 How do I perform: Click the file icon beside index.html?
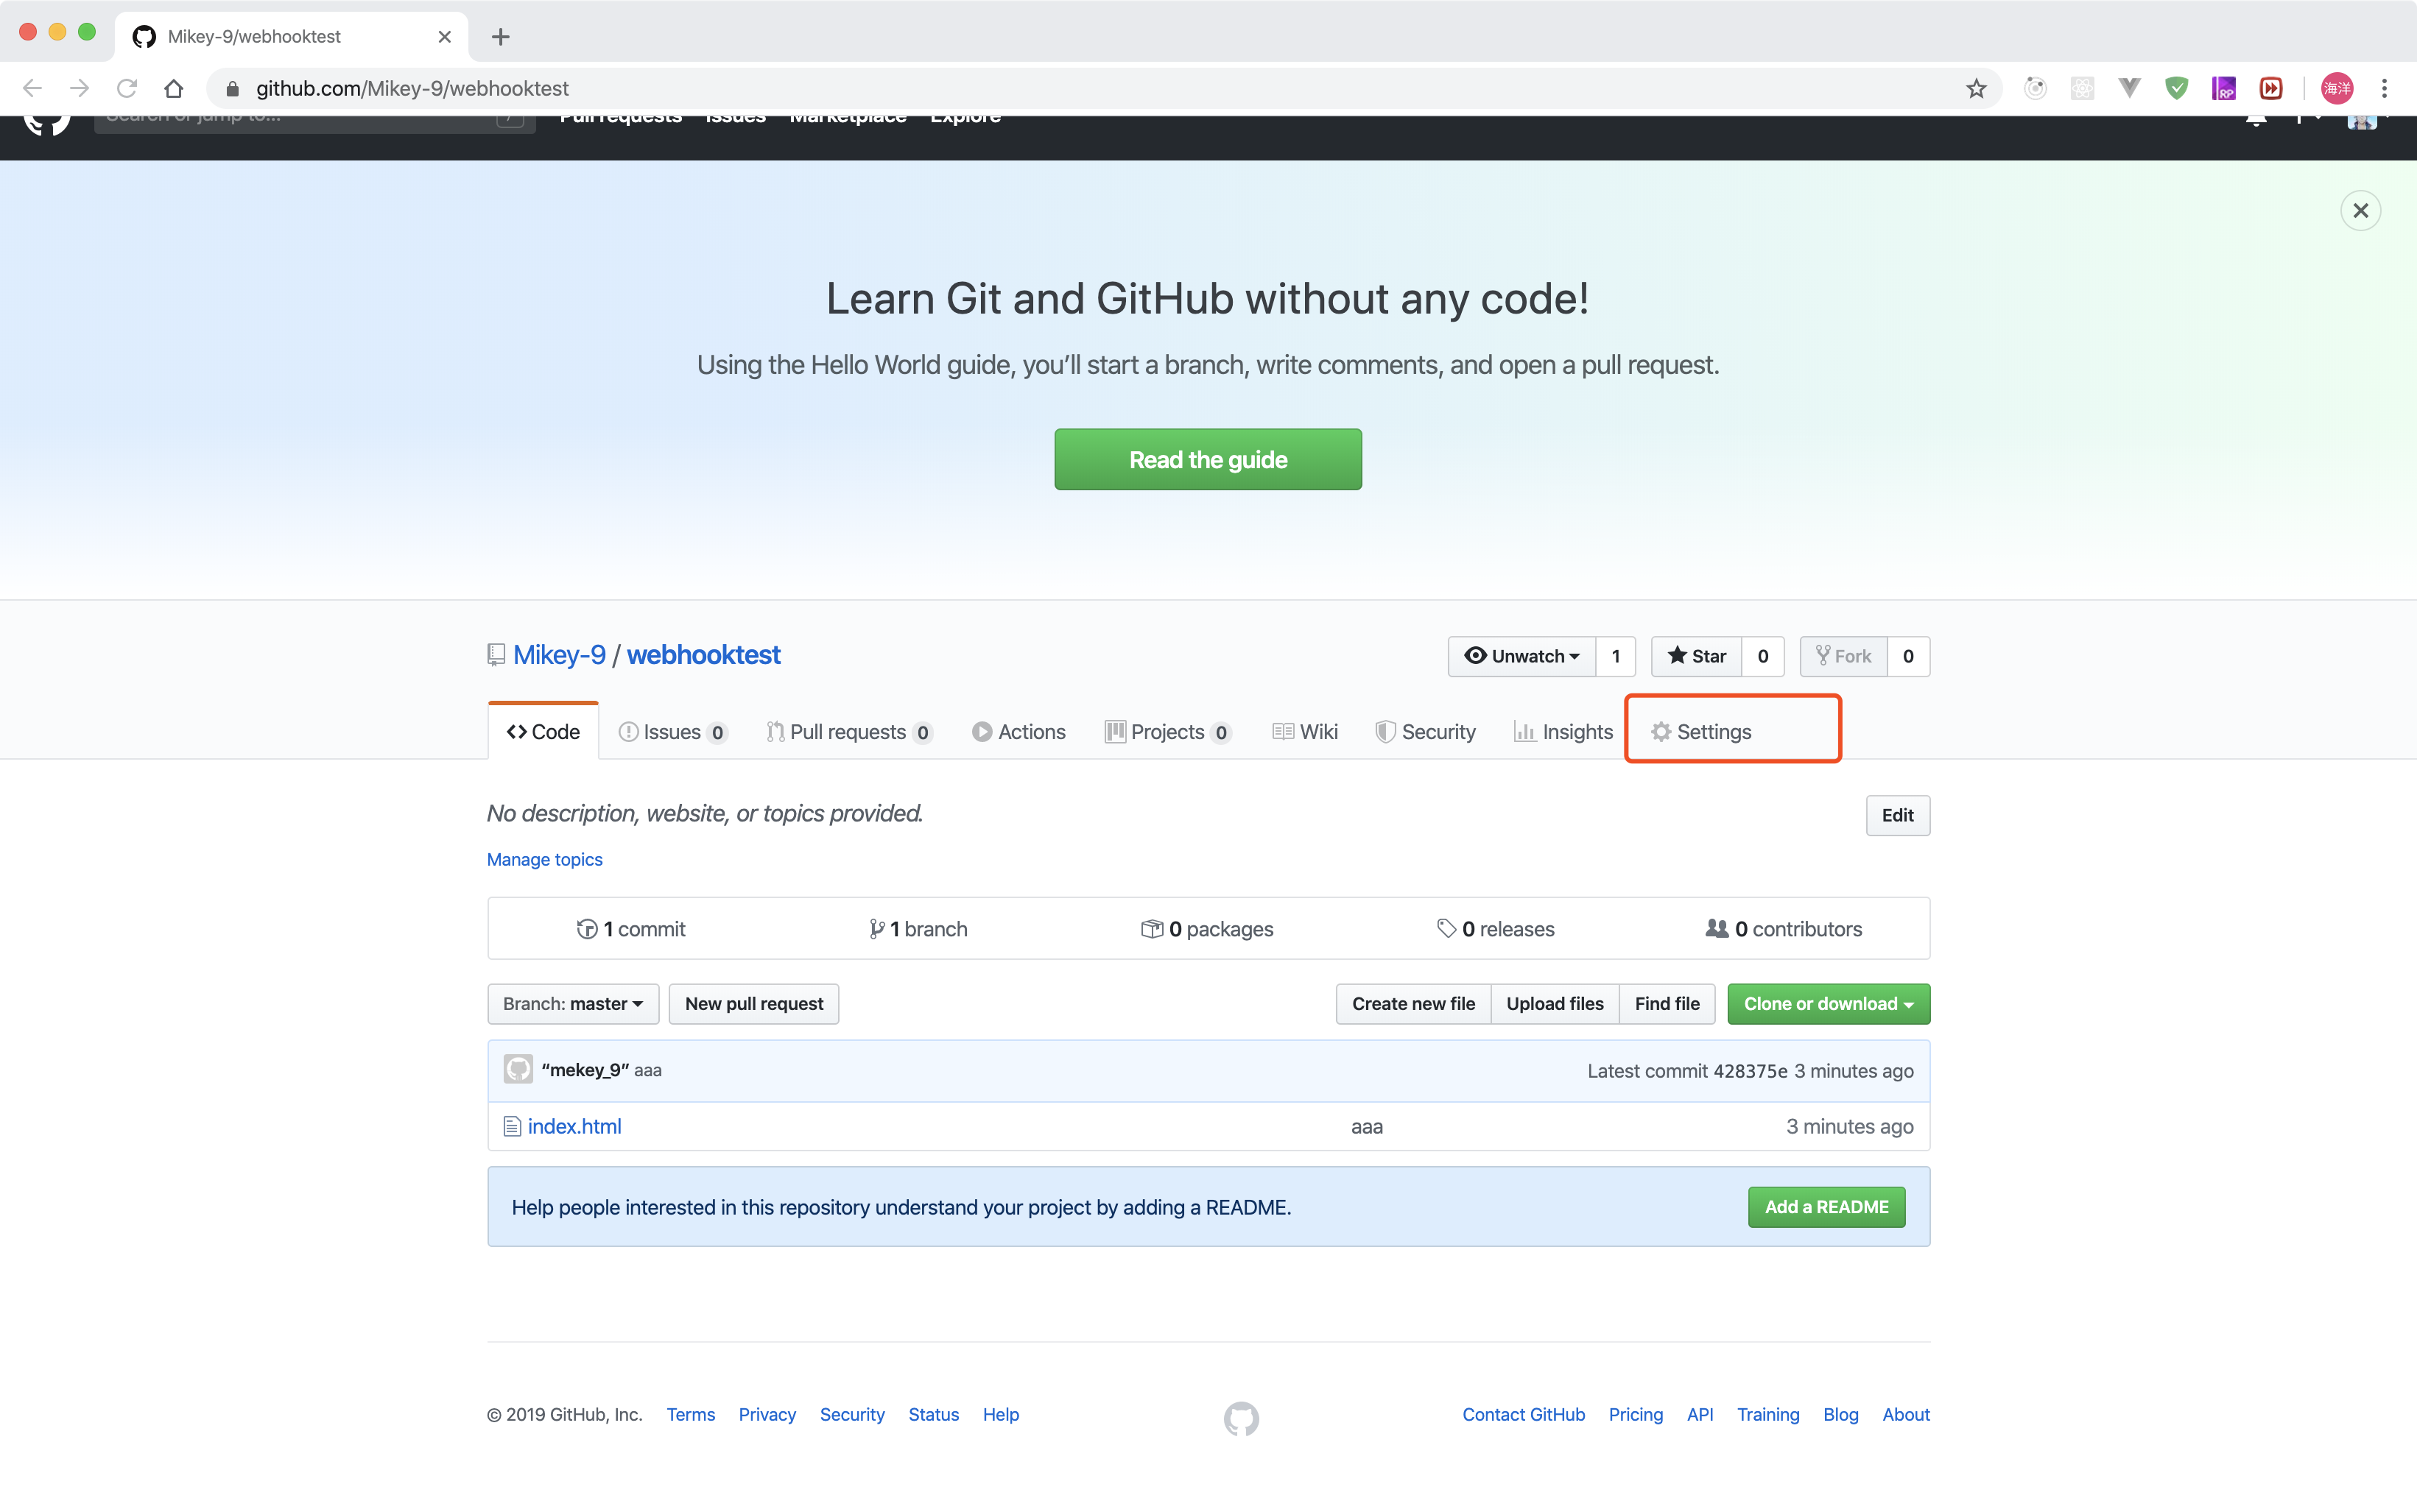click(511, 1126)
